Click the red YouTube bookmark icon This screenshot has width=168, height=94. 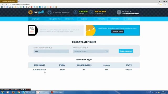(x=51, y=7)
